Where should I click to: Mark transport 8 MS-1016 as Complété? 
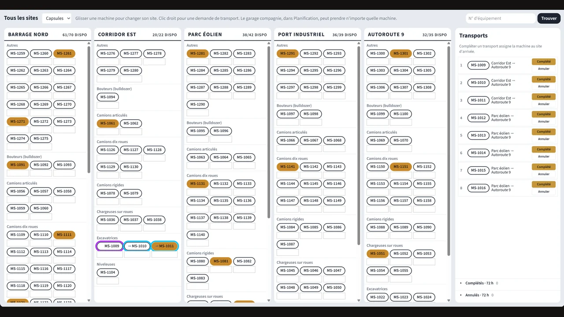pos(544,184)
